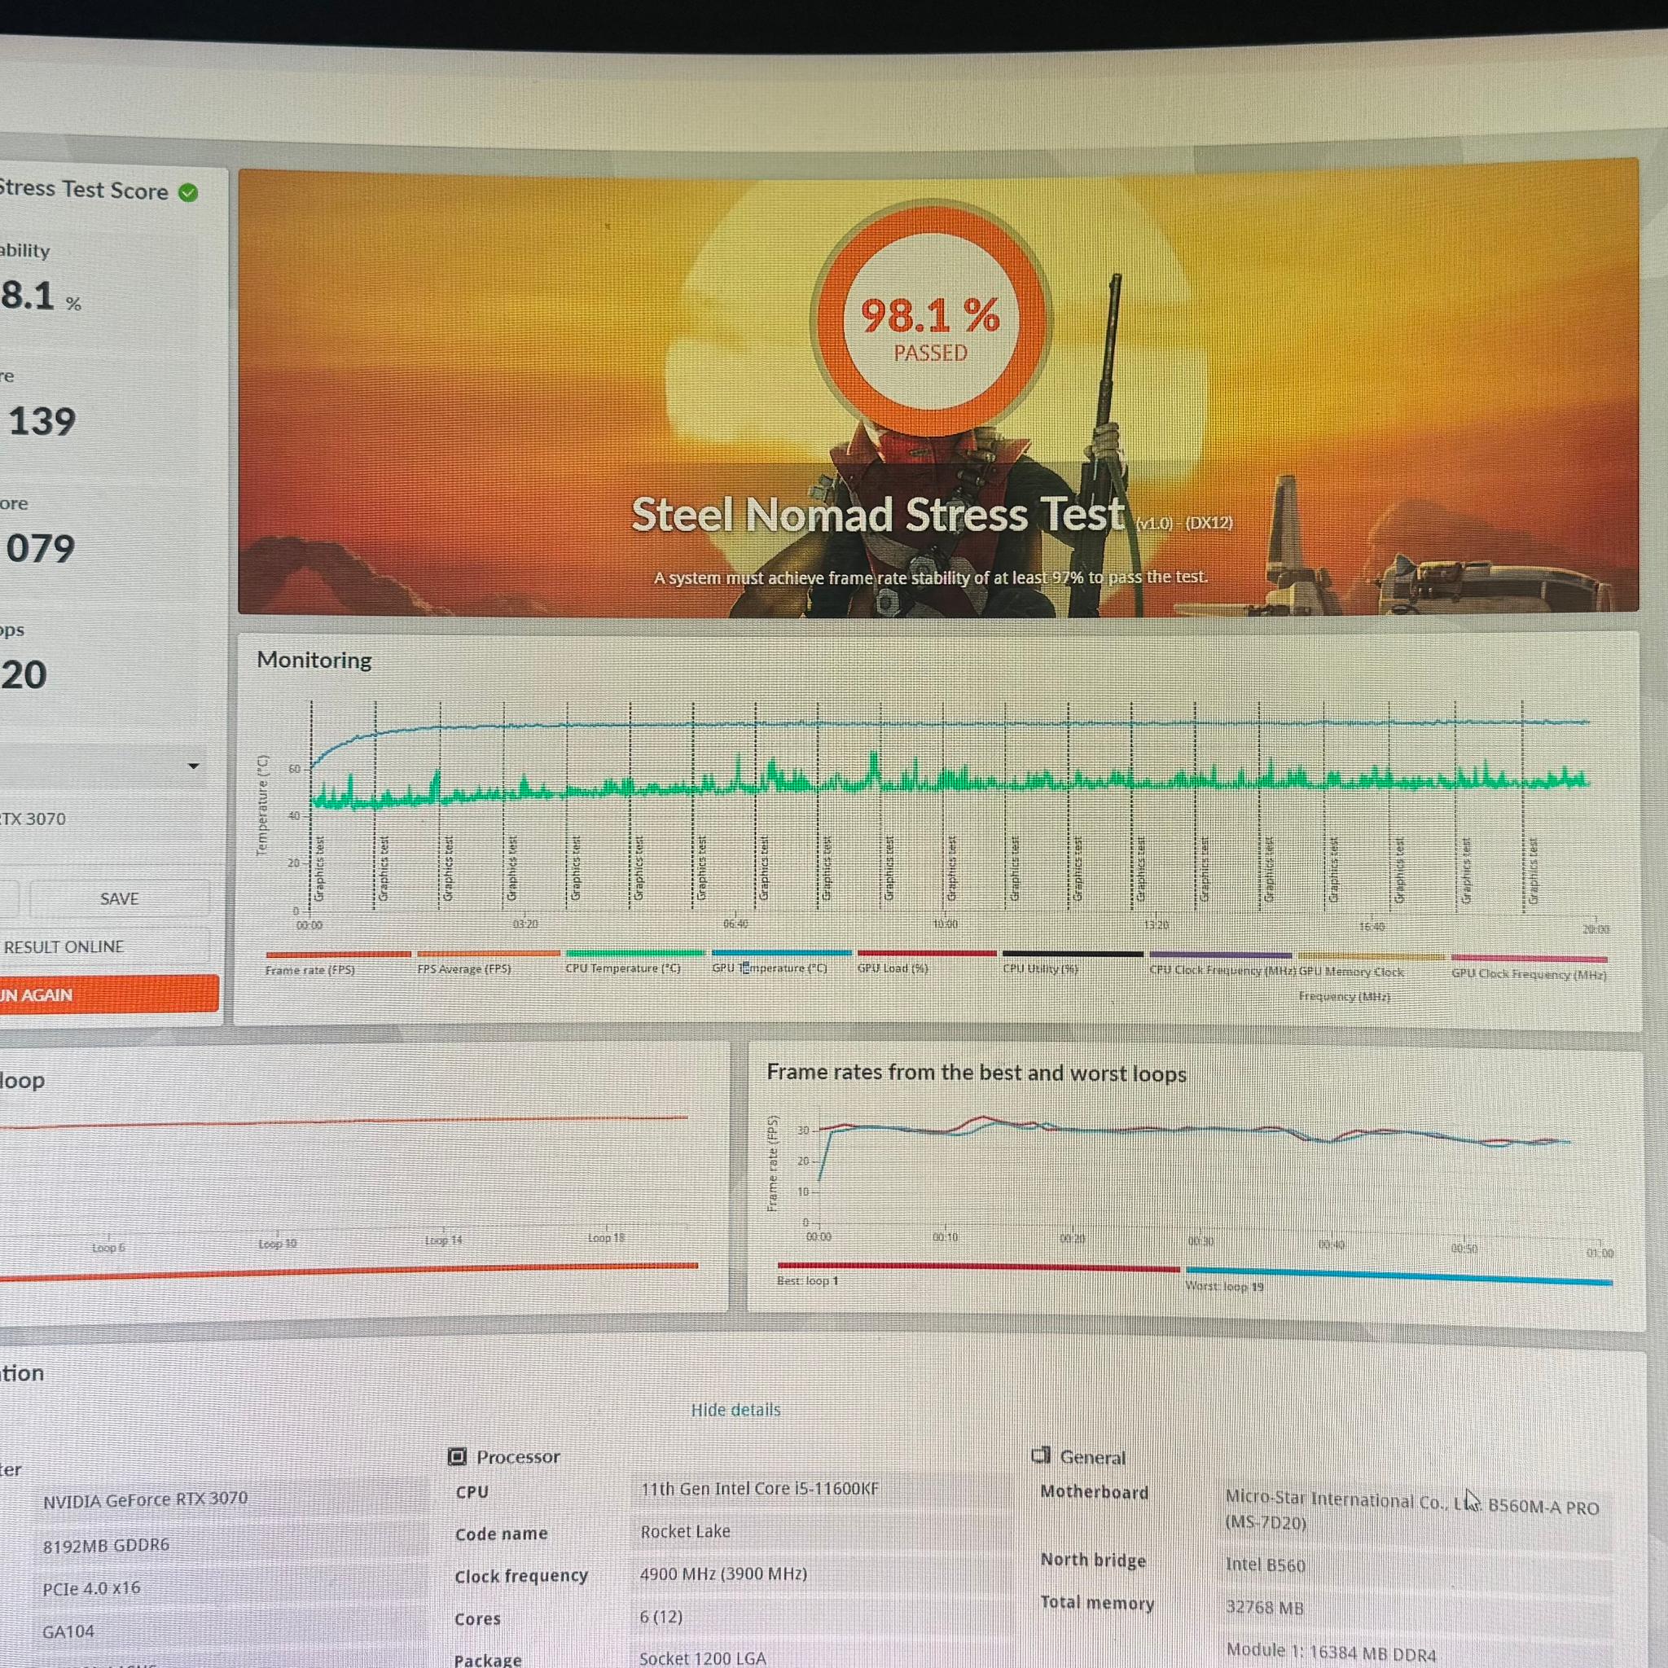
Task: Click the 98.1 % PASSED score circle
Action: (x=931, y=318)
